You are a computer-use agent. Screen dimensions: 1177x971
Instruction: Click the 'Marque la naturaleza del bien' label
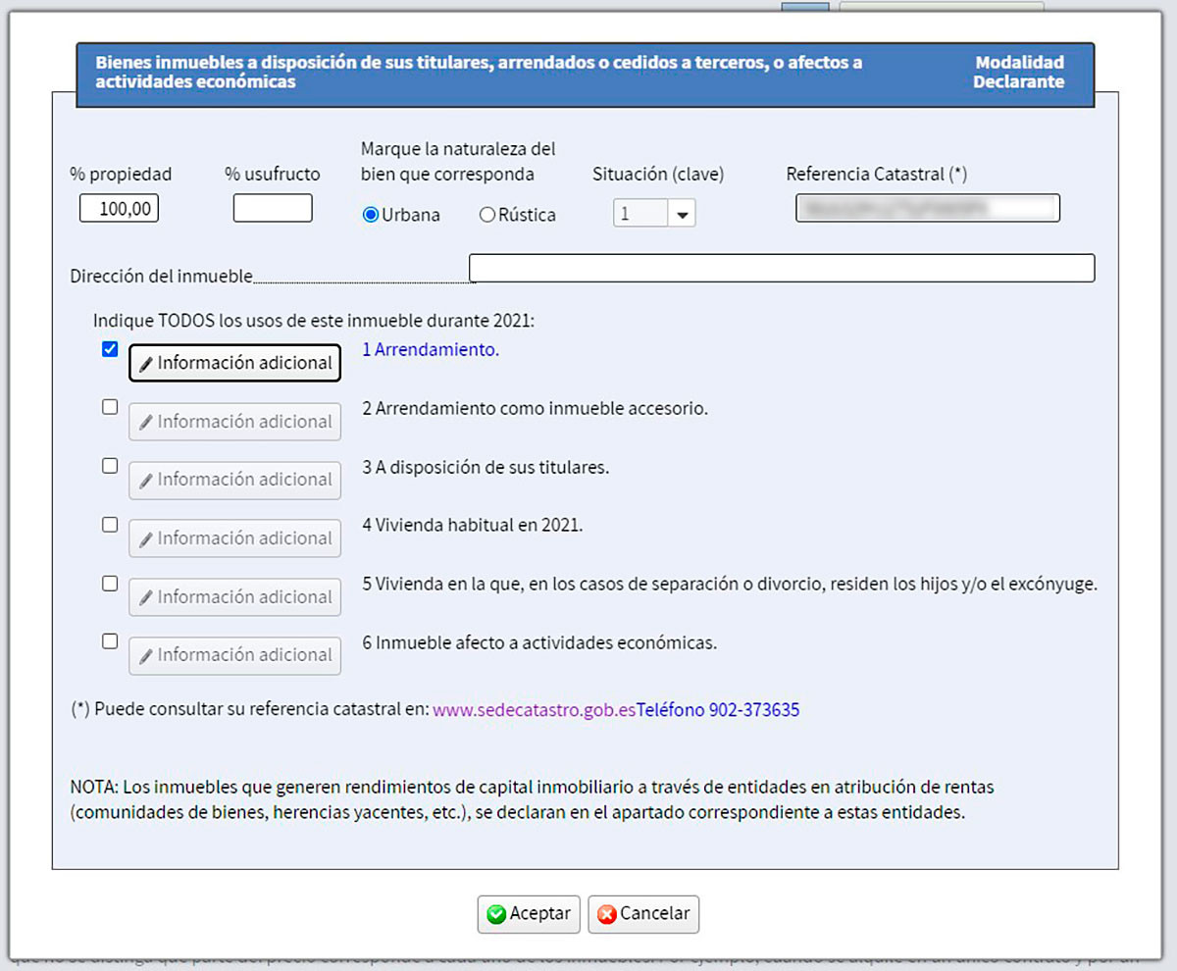pyautogui.click(x=458, y=162)
